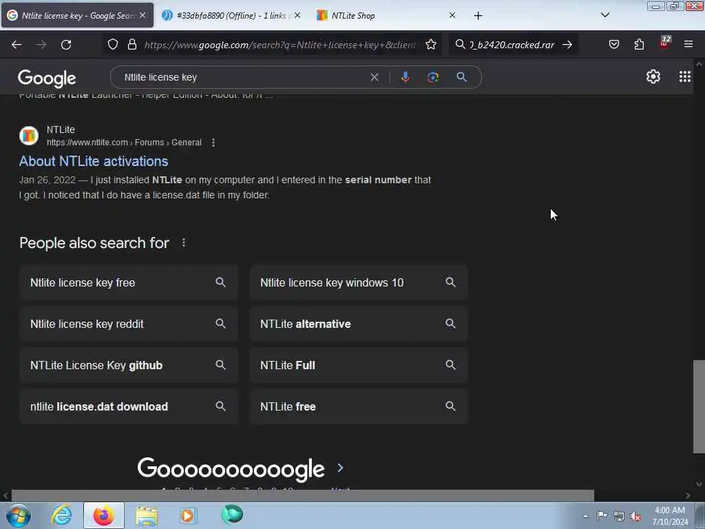Bookmark this page with the star
Viewport: 705px width, 529px height.
[431, 44]
